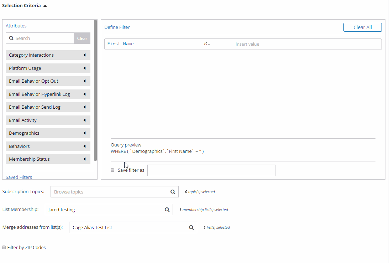This screenshot has height=263, width=389.
Task: Enable the Save filter as checkbox
Action: [112, 170]
